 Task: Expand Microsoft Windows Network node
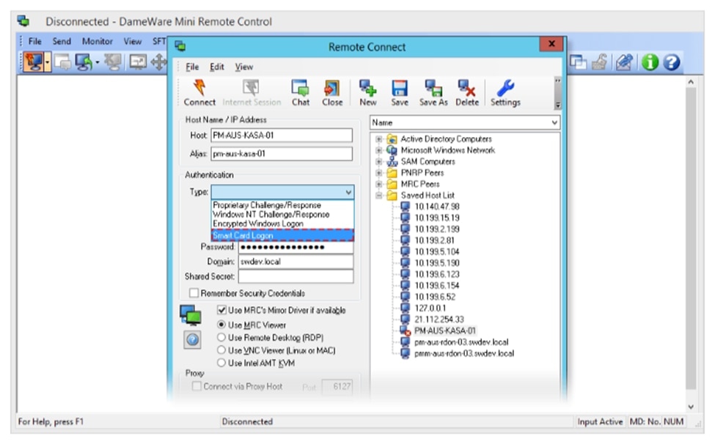pos(378,149)
